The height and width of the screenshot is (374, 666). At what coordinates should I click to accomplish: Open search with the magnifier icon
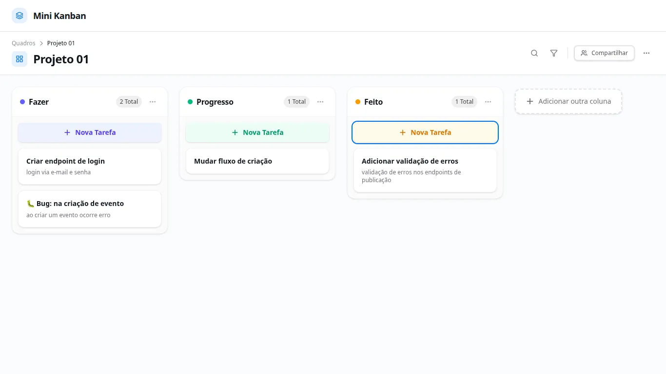point(534,53)
